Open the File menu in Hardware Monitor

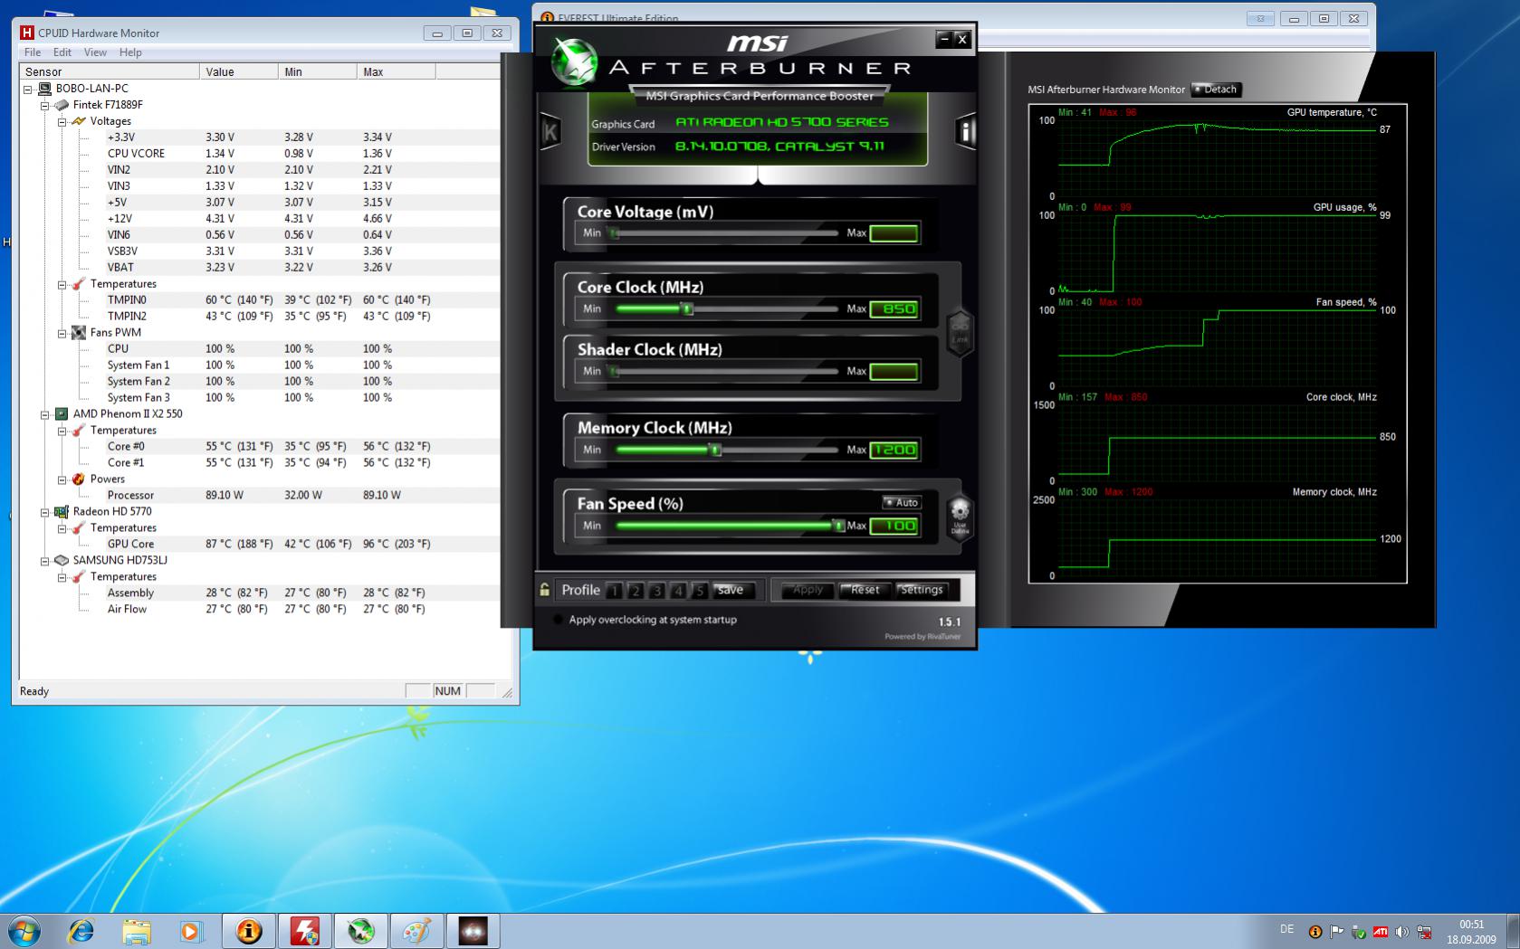33,52
